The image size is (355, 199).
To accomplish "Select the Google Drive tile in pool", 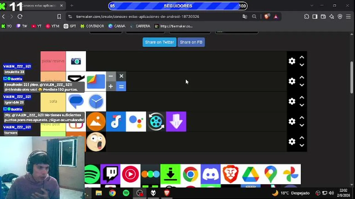I will click(x=250, y=174).
